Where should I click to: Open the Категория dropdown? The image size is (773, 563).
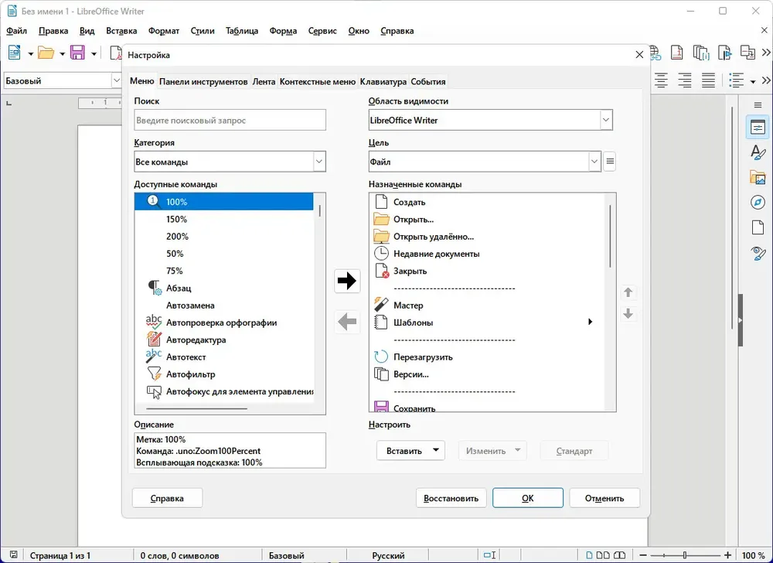[x=319, y=162]
